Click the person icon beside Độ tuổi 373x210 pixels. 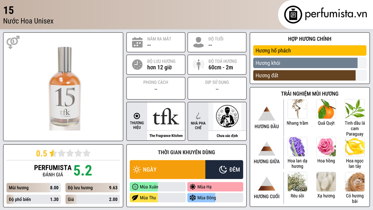(x=199, y=42)
